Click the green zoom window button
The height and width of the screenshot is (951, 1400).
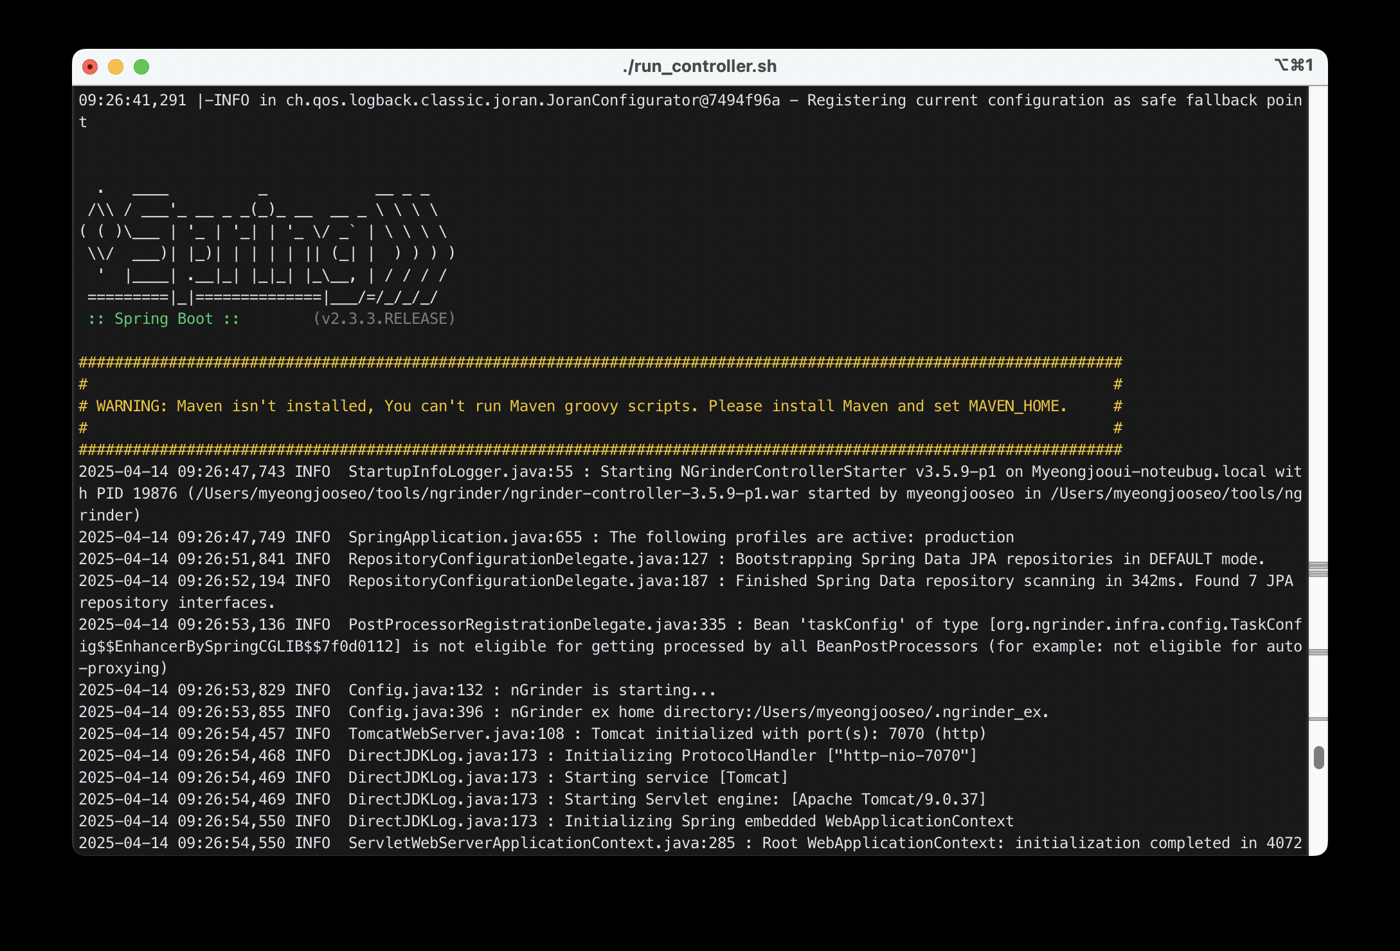coord(141,67)
